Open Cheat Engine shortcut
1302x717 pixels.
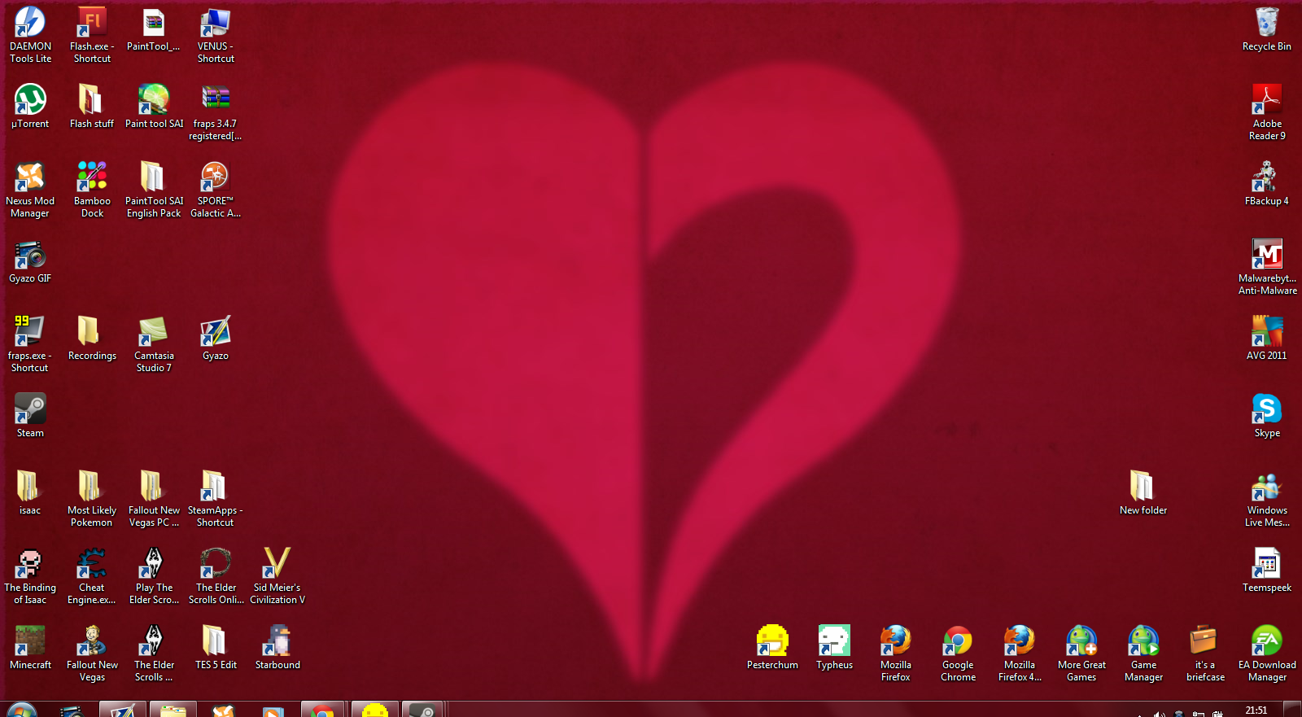pos(92,576)
